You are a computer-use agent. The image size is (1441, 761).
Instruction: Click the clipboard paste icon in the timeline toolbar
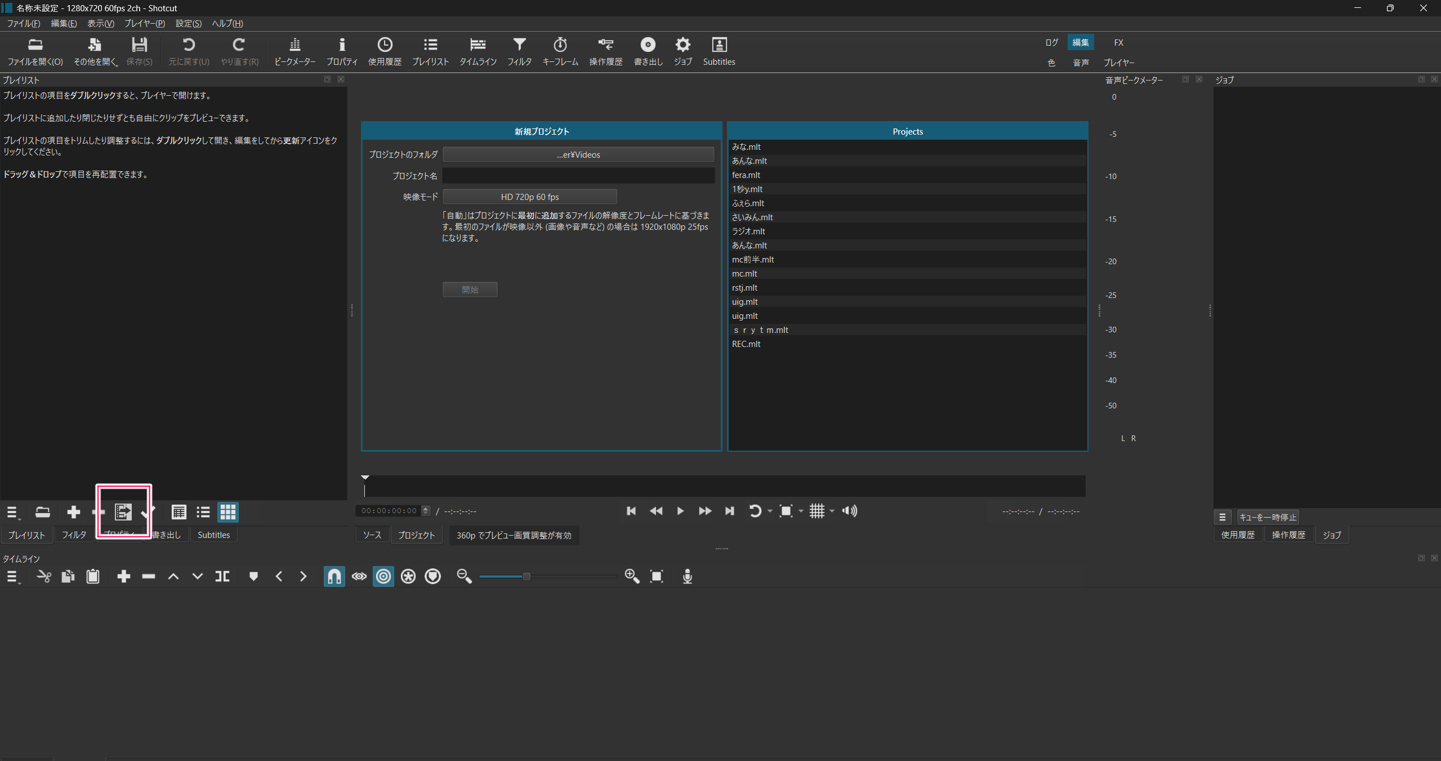pyautogui.click(x=93, y=576)
